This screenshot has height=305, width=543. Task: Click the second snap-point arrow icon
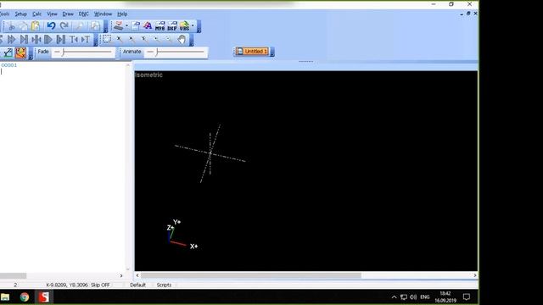click(132, 40)
